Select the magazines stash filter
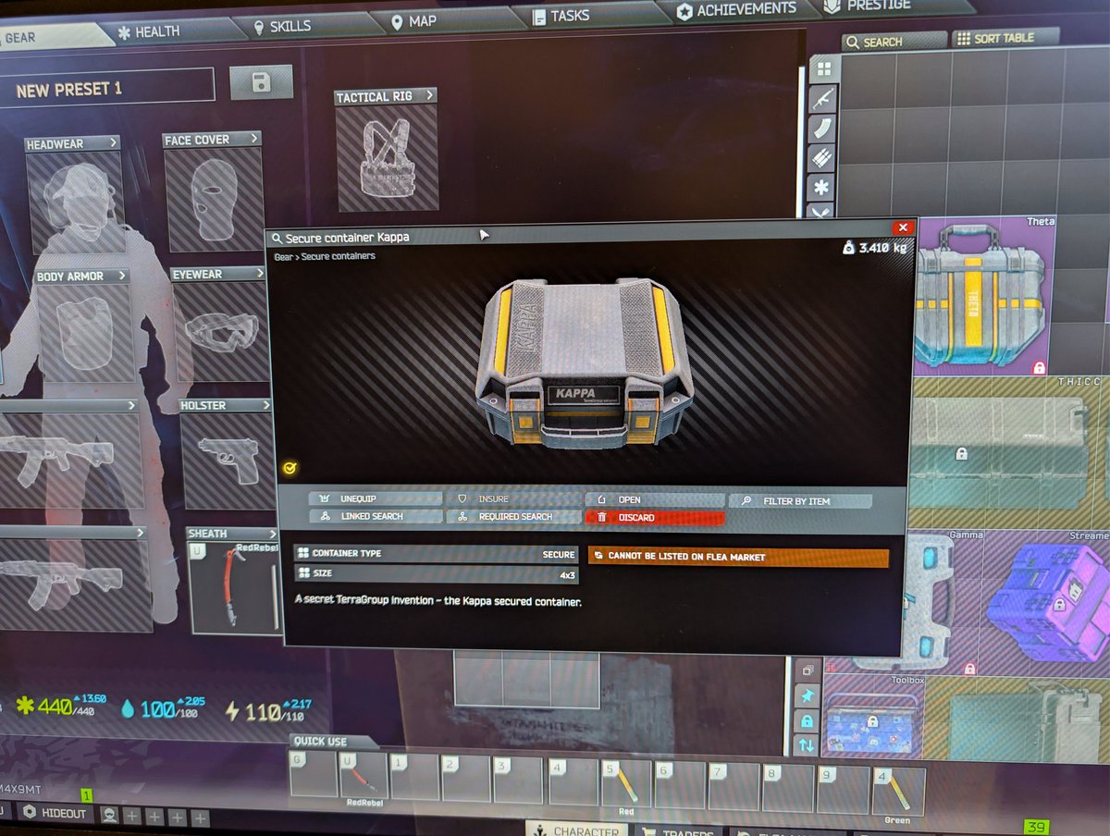Image resolution: width=1110 pixels, height=836 pixels. tap(822, 128)
